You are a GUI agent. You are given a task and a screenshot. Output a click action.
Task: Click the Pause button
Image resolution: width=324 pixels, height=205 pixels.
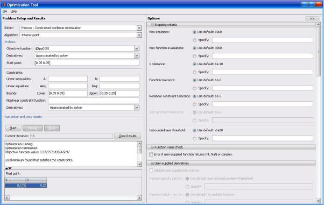point(33,128)
